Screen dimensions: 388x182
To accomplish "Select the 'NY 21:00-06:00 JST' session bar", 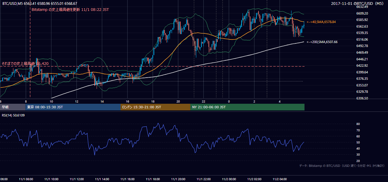I will (247, 107).
